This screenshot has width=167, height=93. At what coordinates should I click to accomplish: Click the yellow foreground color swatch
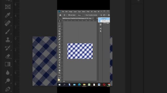coord(59,80)
